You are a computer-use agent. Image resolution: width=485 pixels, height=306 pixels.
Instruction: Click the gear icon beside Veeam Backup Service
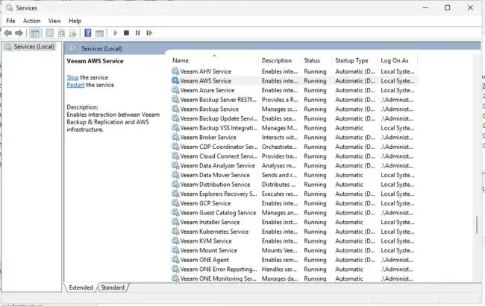pos(175,109)
